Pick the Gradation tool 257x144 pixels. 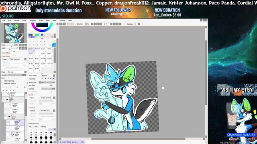[44, 60]
